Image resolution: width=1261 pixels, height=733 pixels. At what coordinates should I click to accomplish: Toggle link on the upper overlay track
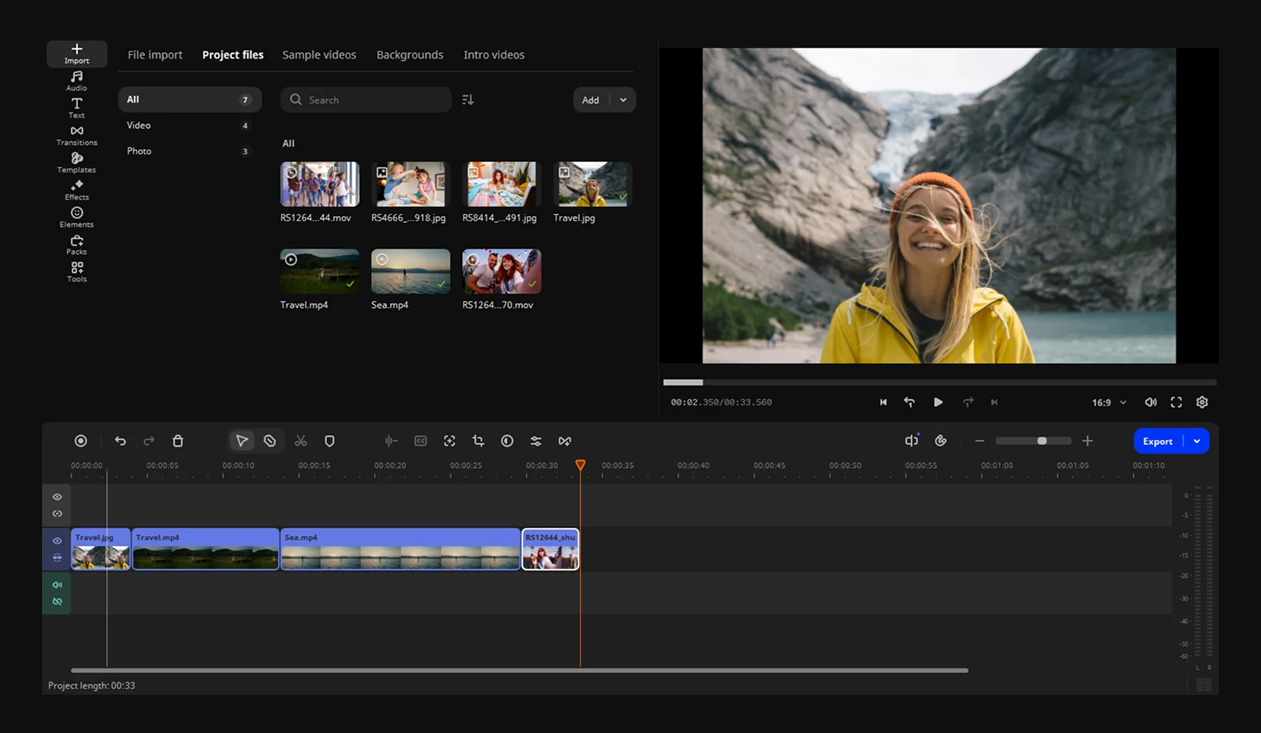coord(57,514)
